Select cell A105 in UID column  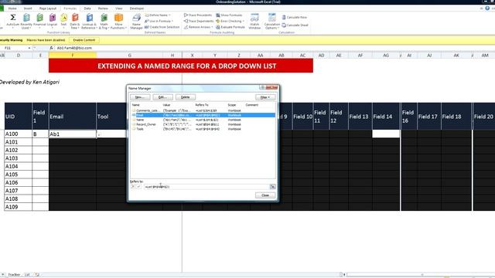pyautogui.click(x=18, y=175)
